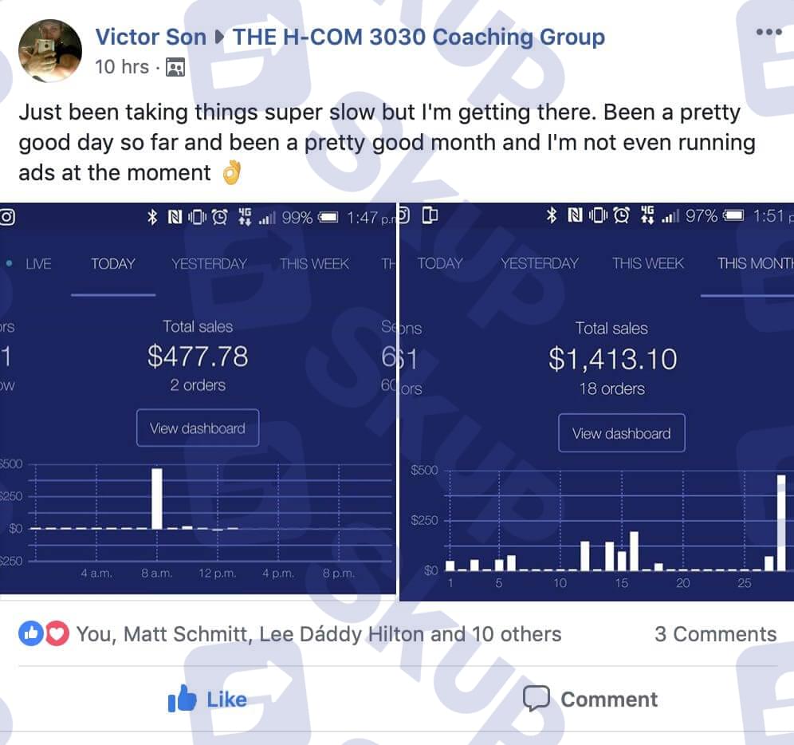The width and height of the screenshot is (794, 745).
Task: Open the list of people who reacted
Action: [319, 634]
